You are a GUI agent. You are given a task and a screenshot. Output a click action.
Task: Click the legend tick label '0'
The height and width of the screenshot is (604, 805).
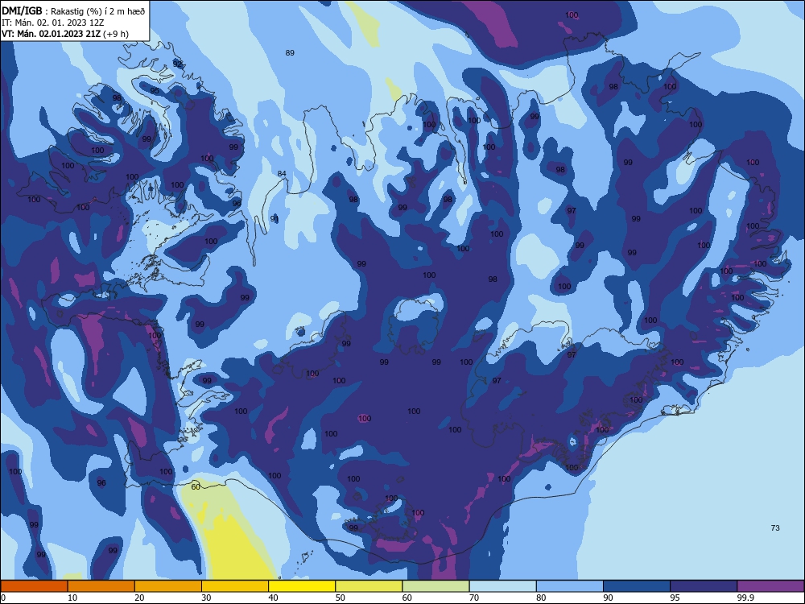pos(3,598)
